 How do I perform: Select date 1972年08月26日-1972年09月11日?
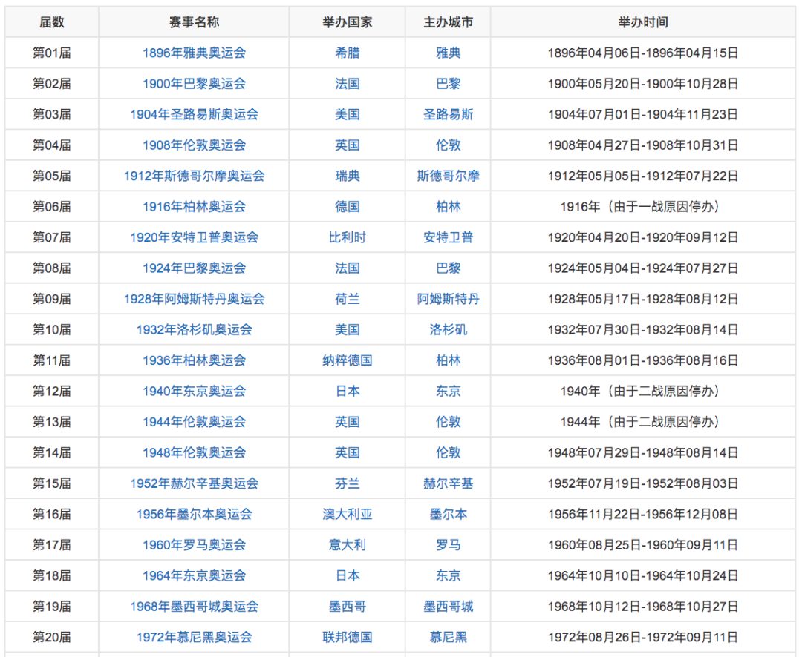click(643, 637)
